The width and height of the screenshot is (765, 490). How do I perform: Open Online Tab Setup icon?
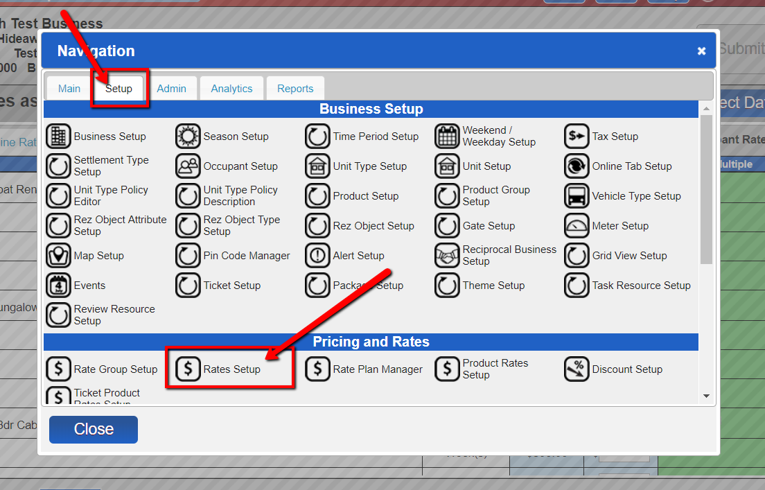577,166
